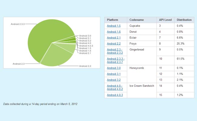
Task: Click the Android 3.2 platform link
Action: (x=114, y=80)
